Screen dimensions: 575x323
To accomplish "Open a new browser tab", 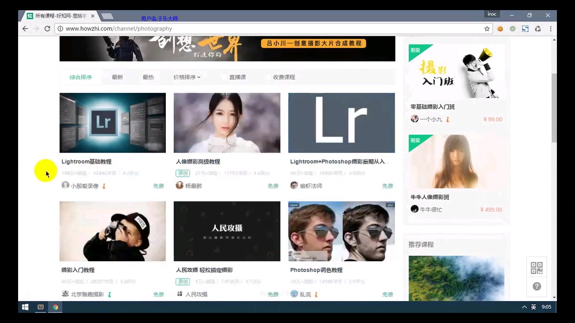I will pos(107,16).
